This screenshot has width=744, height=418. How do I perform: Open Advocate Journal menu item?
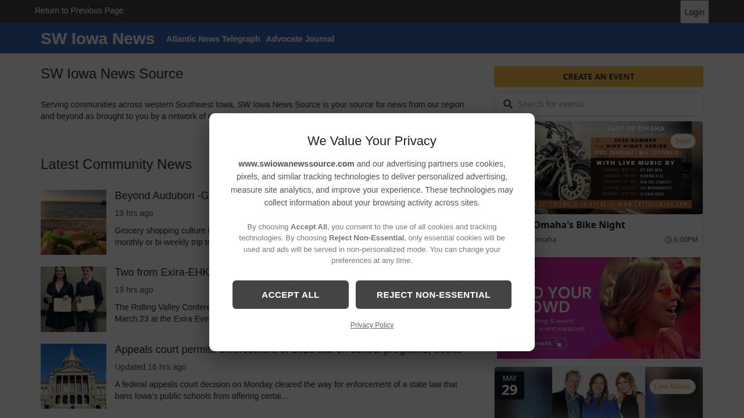[300, 39]
